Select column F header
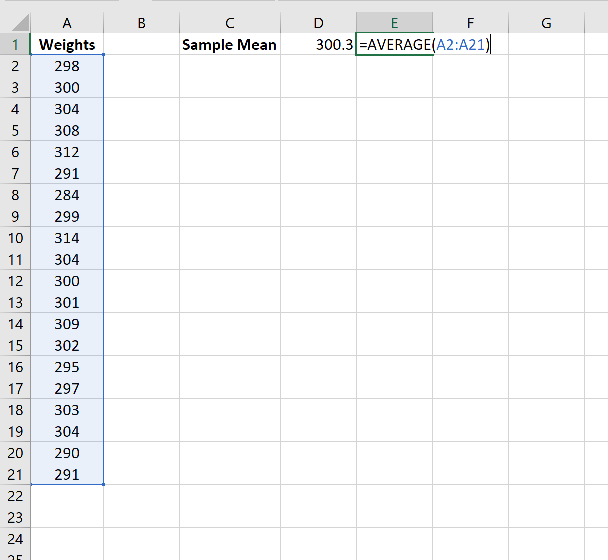 (x=470, y=23)
